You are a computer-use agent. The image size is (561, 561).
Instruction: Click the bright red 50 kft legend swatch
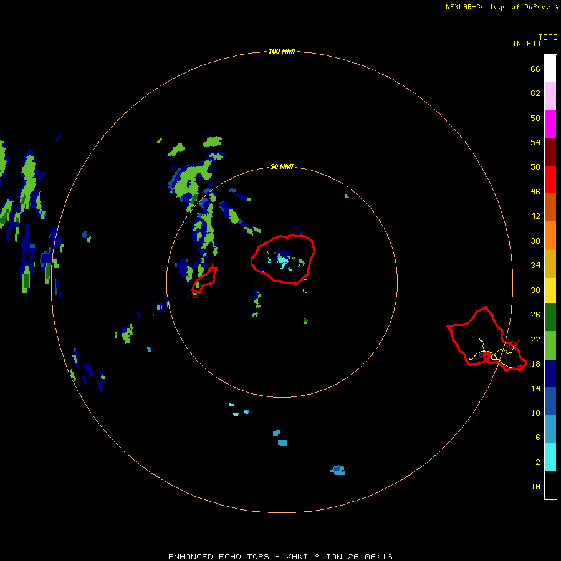550,180
